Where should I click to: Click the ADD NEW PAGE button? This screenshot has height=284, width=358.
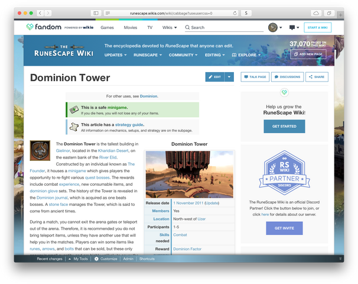308,54
